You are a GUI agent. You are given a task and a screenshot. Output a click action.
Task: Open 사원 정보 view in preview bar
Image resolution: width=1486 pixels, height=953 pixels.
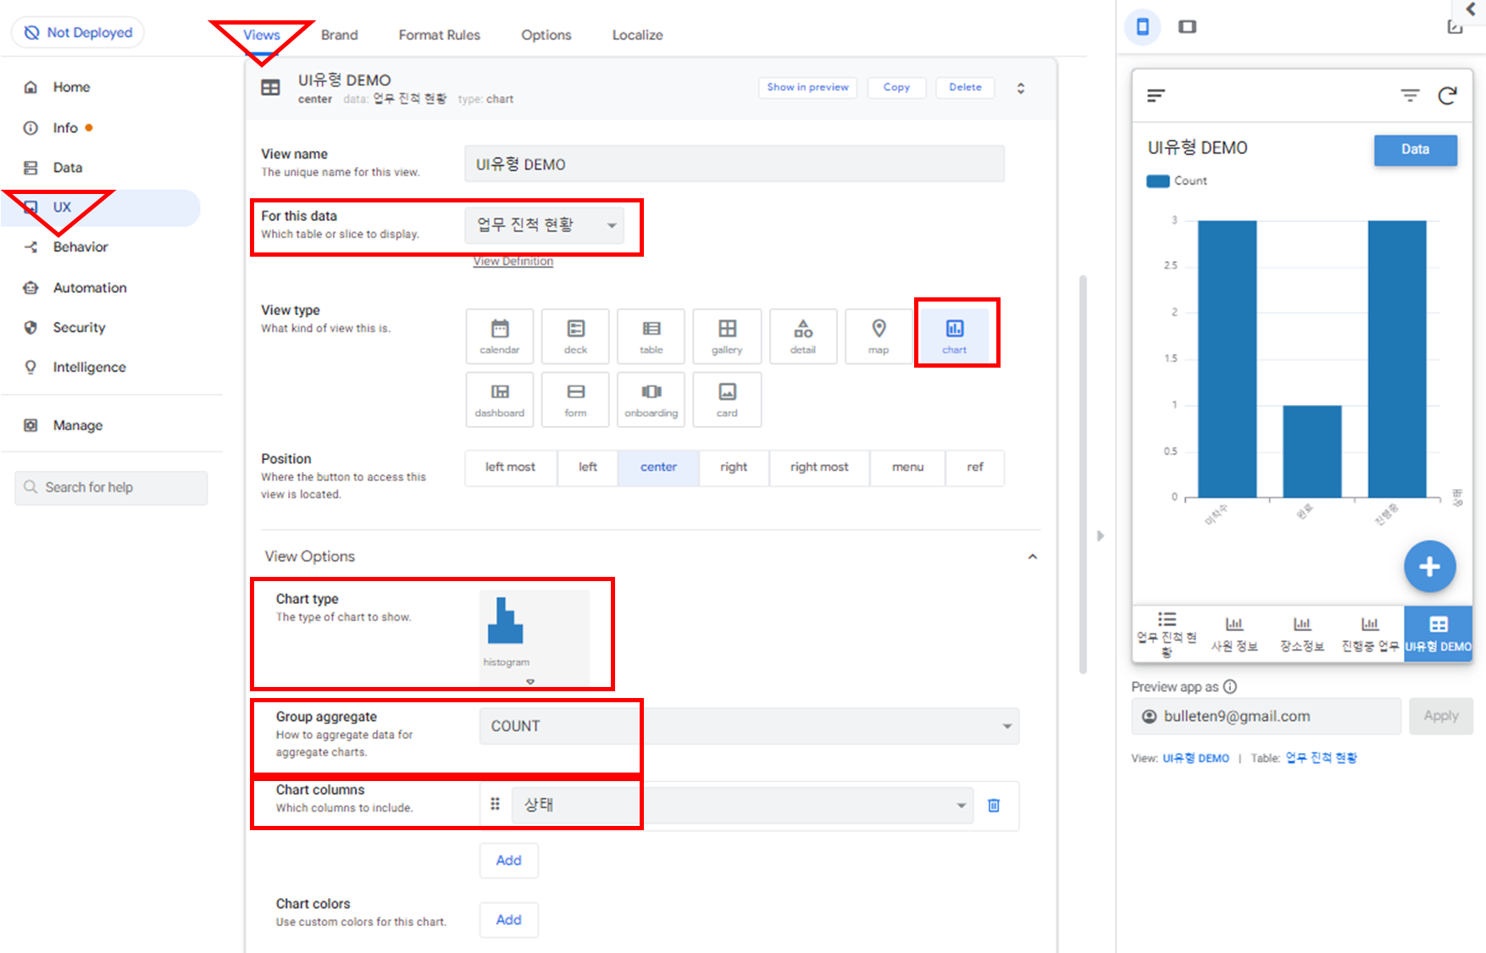1234,634
